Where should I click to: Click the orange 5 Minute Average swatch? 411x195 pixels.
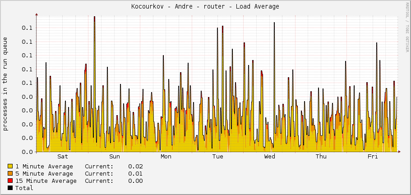10,173
